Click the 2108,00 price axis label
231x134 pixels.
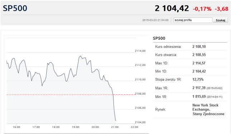click(140, 94)
